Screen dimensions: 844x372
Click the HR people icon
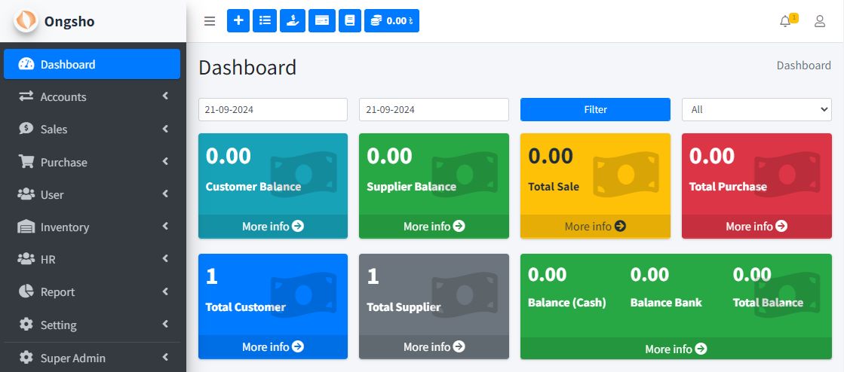(x=26, y=259)
